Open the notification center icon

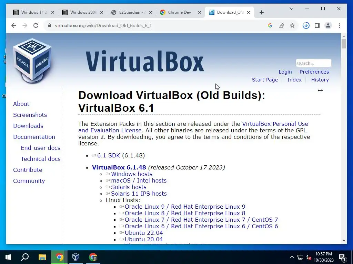[x=342, y=257]
